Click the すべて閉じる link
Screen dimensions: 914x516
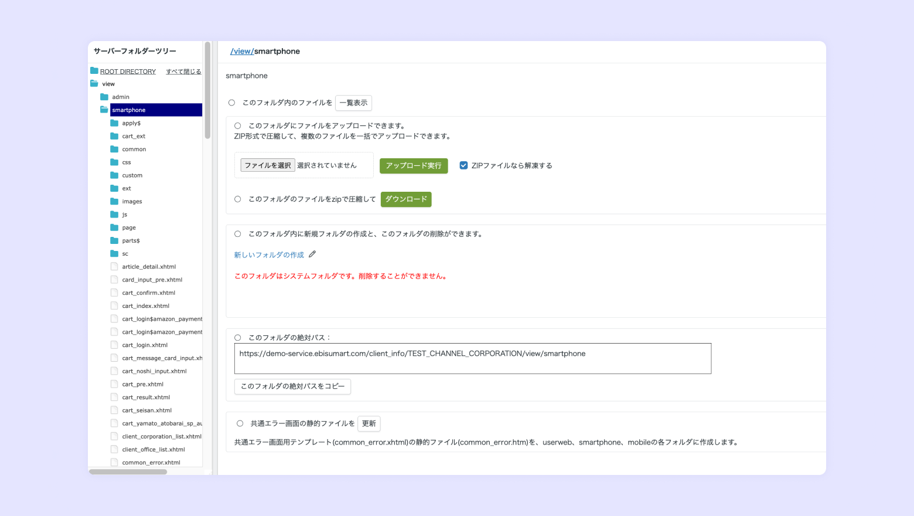[x=183, y=72]
